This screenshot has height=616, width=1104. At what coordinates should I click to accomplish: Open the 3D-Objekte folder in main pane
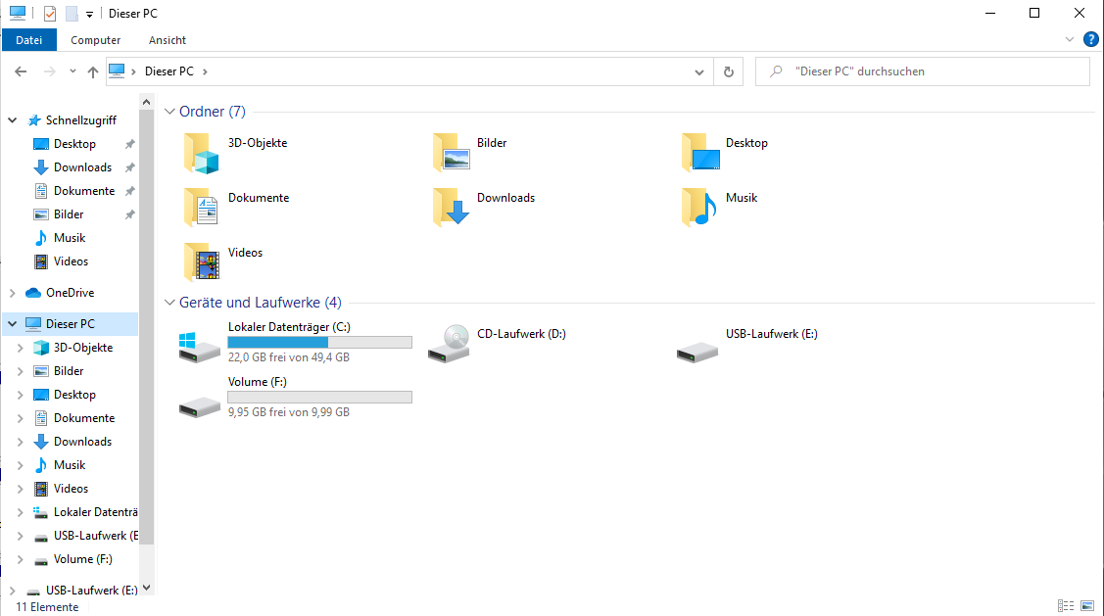(x=201, y=153)
